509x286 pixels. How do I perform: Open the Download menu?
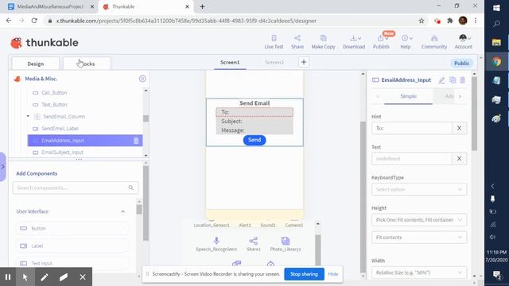tap(354, 42)
